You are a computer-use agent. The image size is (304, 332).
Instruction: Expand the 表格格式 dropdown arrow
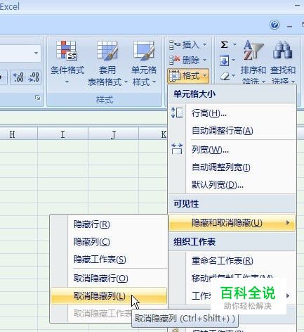pyautogui.click(x=126, y=82)
